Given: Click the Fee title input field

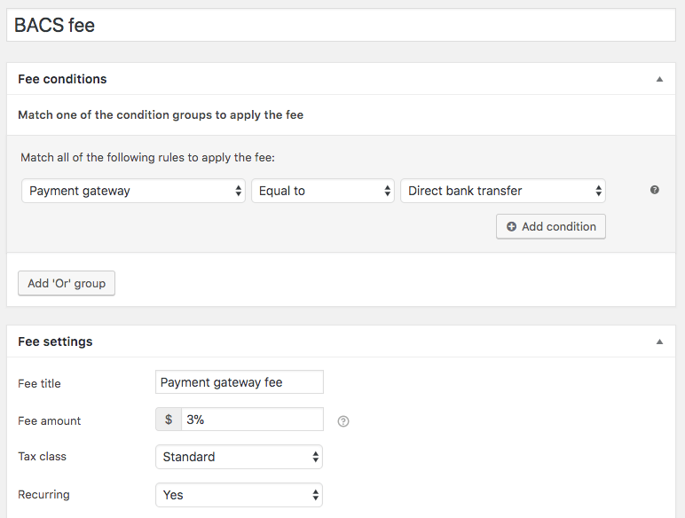Looking at the screenshot, I should (240, 382).
